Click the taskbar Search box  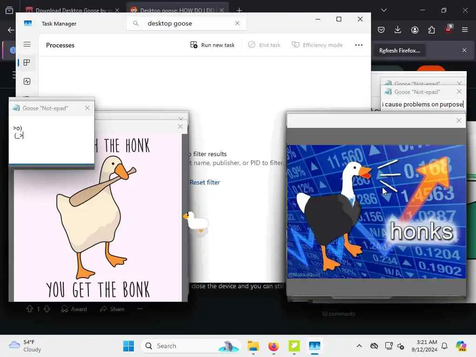click(x=191, y=346)
